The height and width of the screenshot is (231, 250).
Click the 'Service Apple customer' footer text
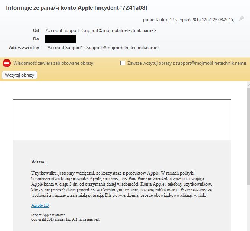click(48, 215)
